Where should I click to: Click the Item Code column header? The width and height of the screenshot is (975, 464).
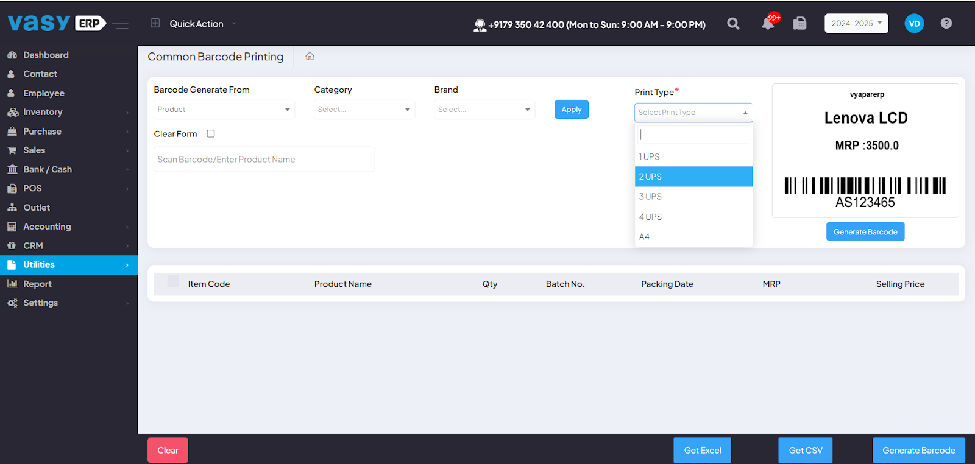209,284
